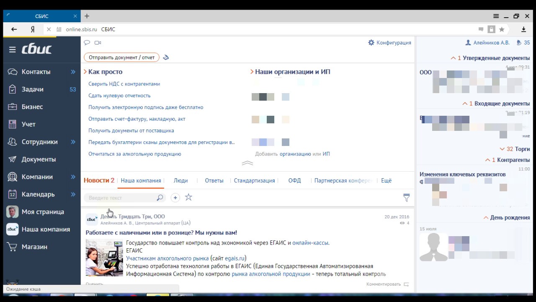Click Комментировать under the news post
This screenshot has width=536, height=302.
click(x=387, y=284)
